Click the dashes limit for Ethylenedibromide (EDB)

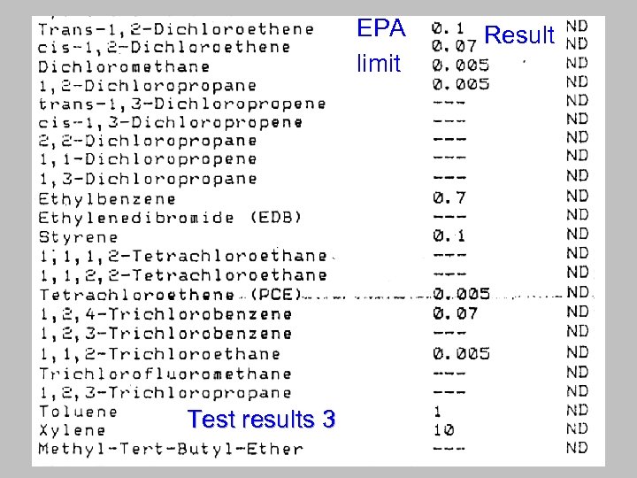449,217
